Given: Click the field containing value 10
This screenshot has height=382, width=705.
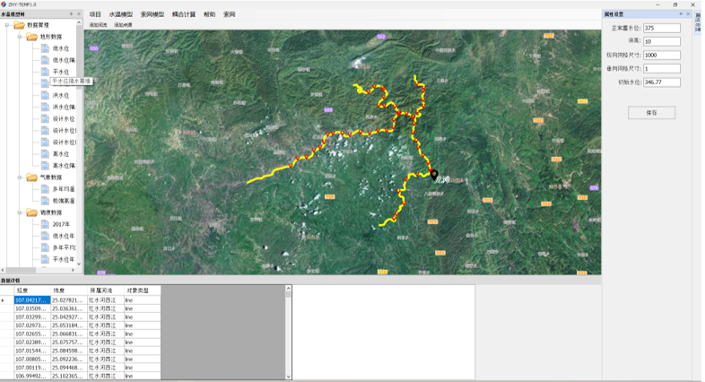Looking at the screenshot, I should click(661, 41).
